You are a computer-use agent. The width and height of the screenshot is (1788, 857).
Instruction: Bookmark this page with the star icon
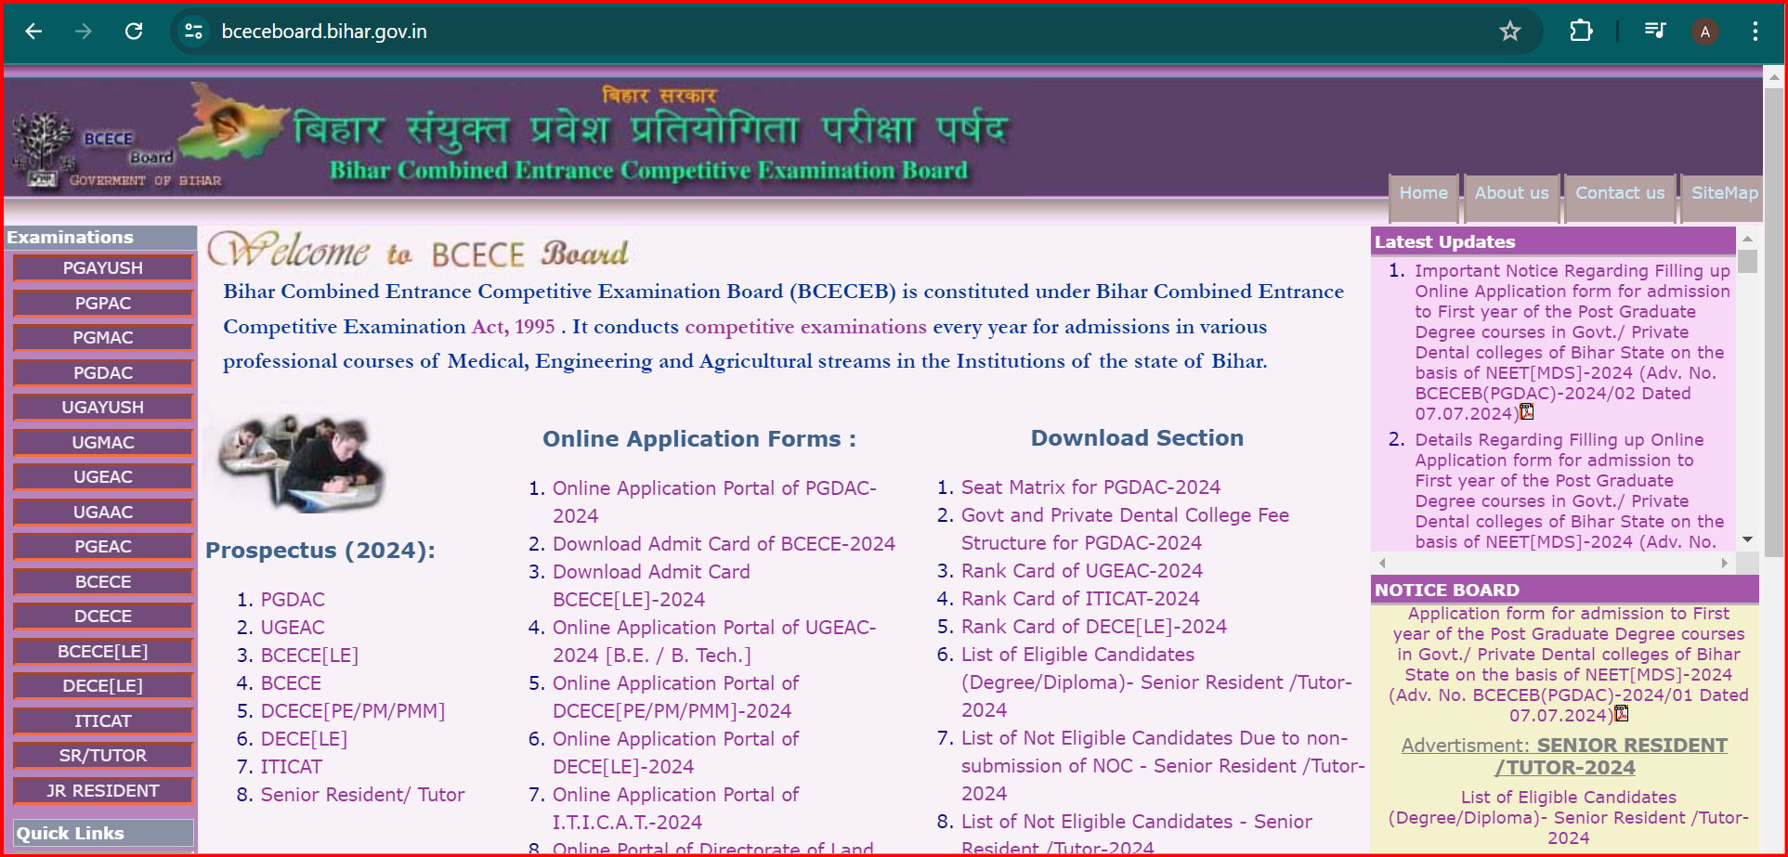point(1510,32)
